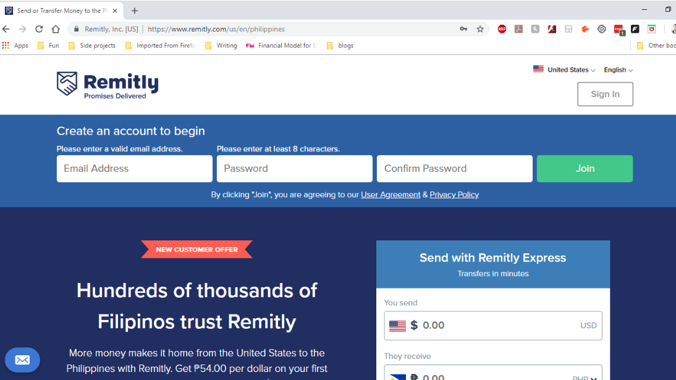Open the Side projects bookmark folder
This screenshot has height=380, width=676.
point(92,46)
